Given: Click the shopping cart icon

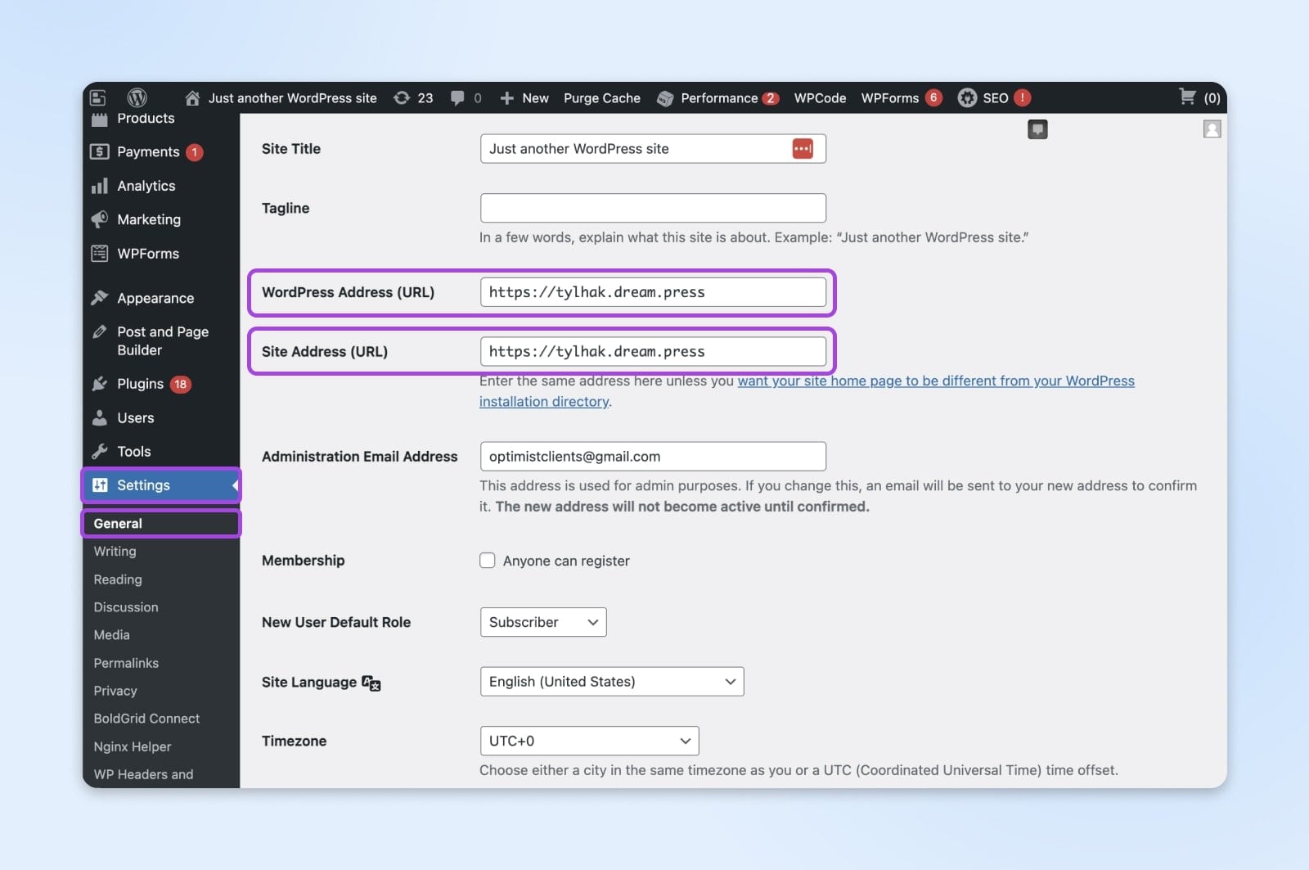Looking at the screenshot, I should [x=1187, y=97].
